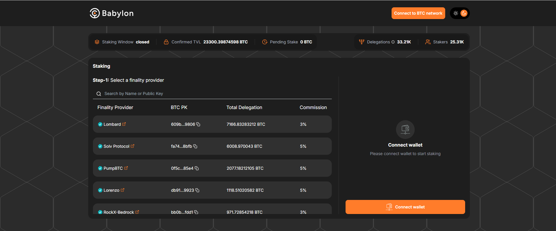Click Confirmed TVL 23300.39874598 BTC value
The width and height of the screenshot is (556, 231).
[x=226, y=42]
